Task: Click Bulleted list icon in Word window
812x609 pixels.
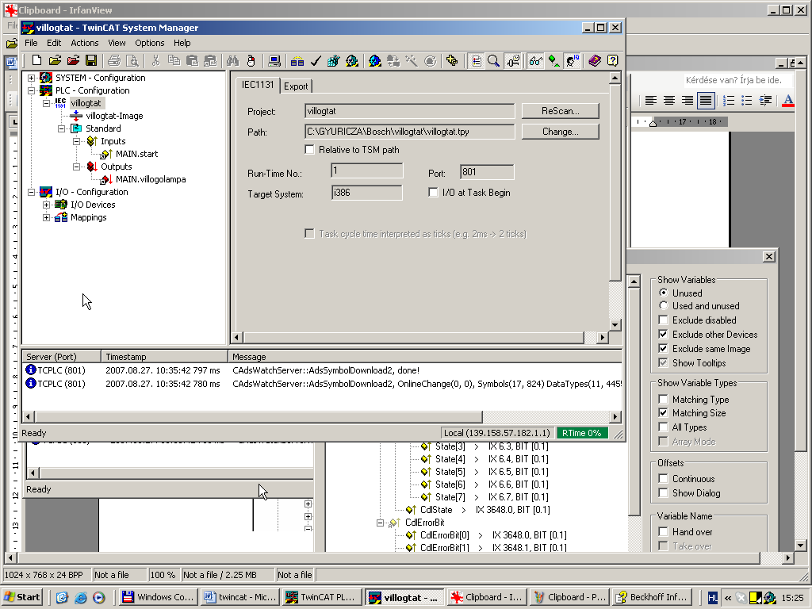Action: click(x=747, y=101)
